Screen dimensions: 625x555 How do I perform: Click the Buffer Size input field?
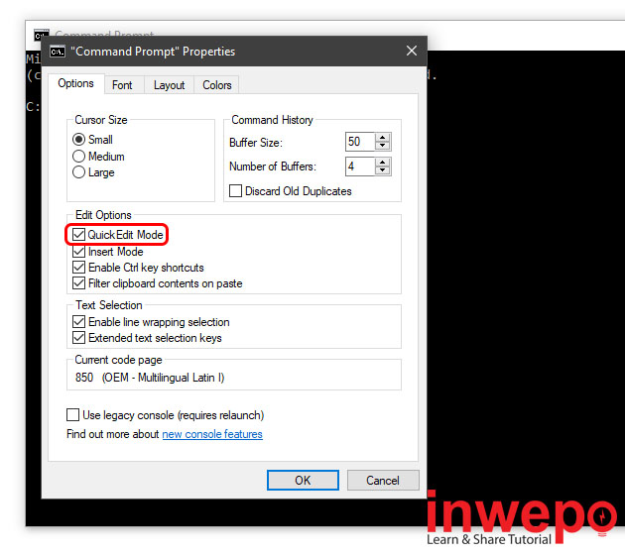click(x=360, y=142)
